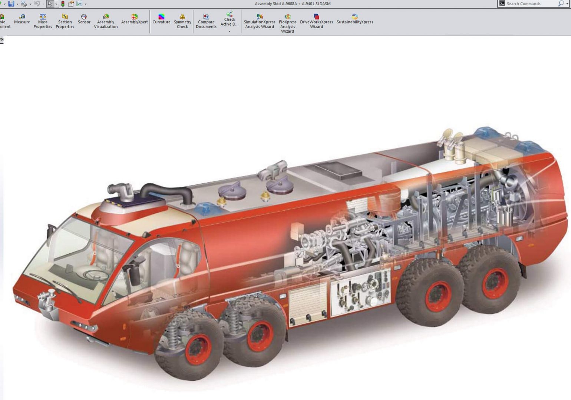Open SustainabilityXpress

tap(355, 19)
